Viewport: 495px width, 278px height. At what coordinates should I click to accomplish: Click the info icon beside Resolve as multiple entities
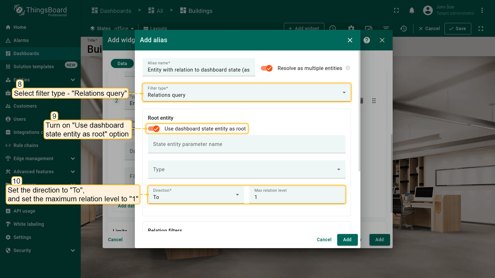(x=348, y=68)
